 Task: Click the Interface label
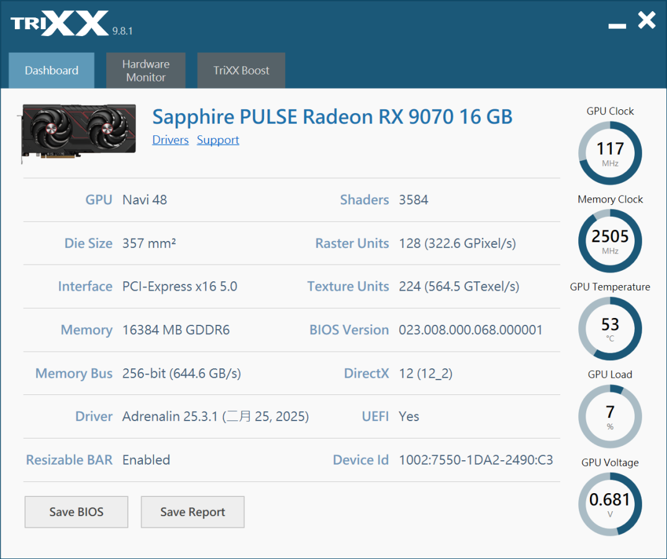click(86, 287)
